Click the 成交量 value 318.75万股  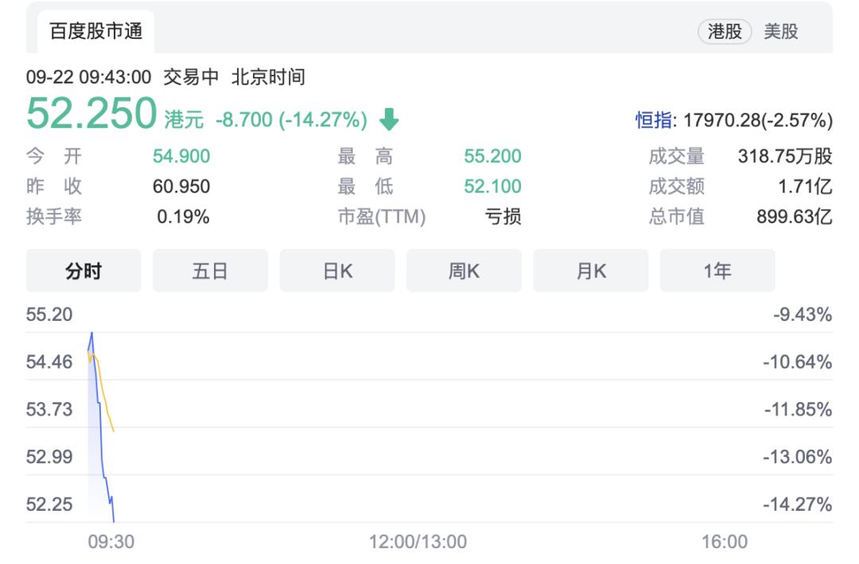coord(785,156)
